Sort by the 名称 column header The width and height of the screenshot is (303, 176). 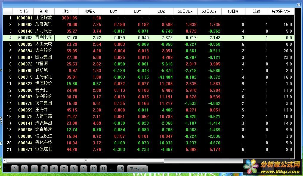pyautogui.click(x=44, y=11)
